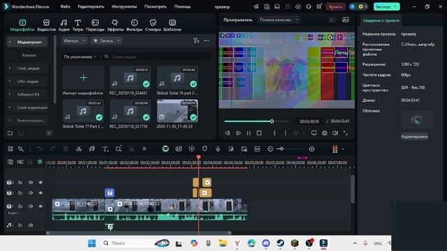Expand the Influence Kit tree item
Image resolution: width=447 pixels, height=251 pixels.
pos(9,94)
